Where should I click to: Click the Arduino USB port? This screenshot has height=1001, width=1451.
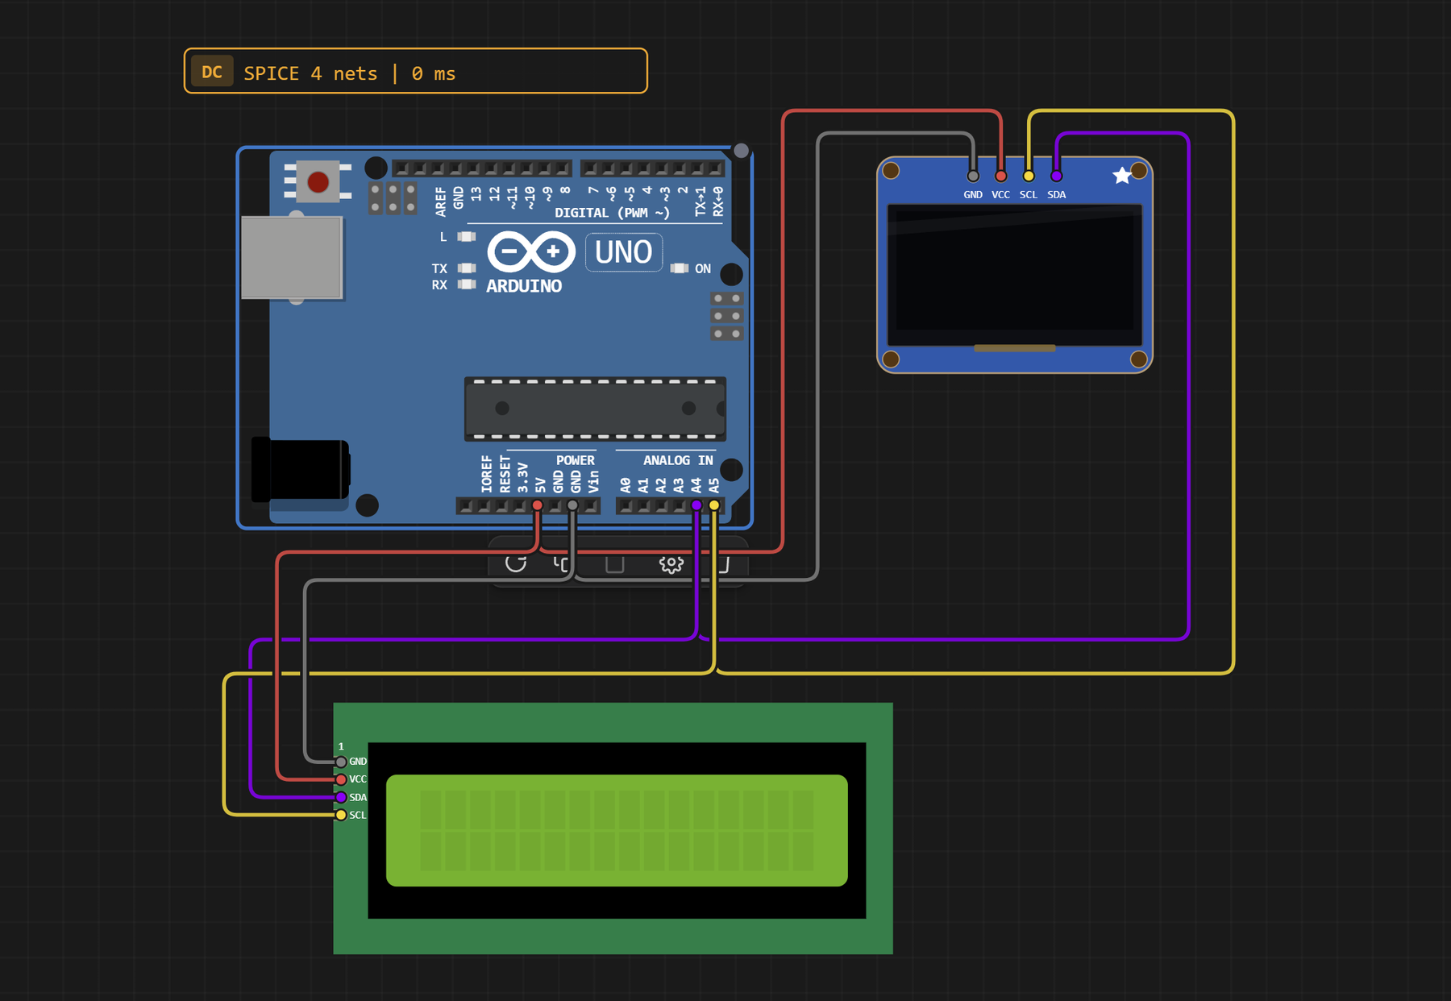(292, 258)
